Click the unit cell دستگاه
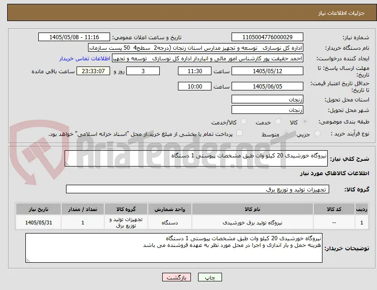The height and width of the screenshot is (290, 377). pyautogui.click(x=170, y=223)
